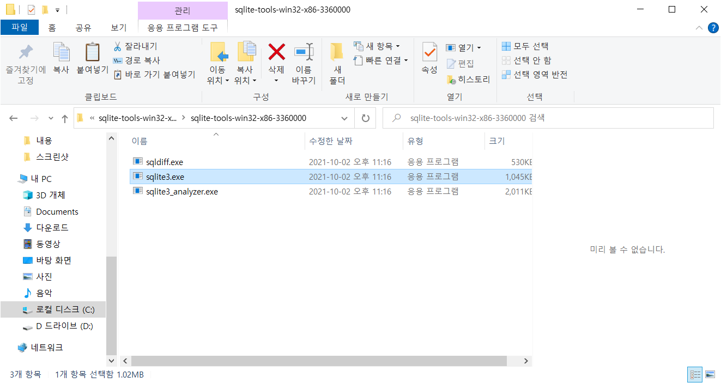Viewport: 721px width, 383px height.
Task: Switch to 홈 (Home) ribbon tab
Action: pyautogui.click(x=52, y=27)
